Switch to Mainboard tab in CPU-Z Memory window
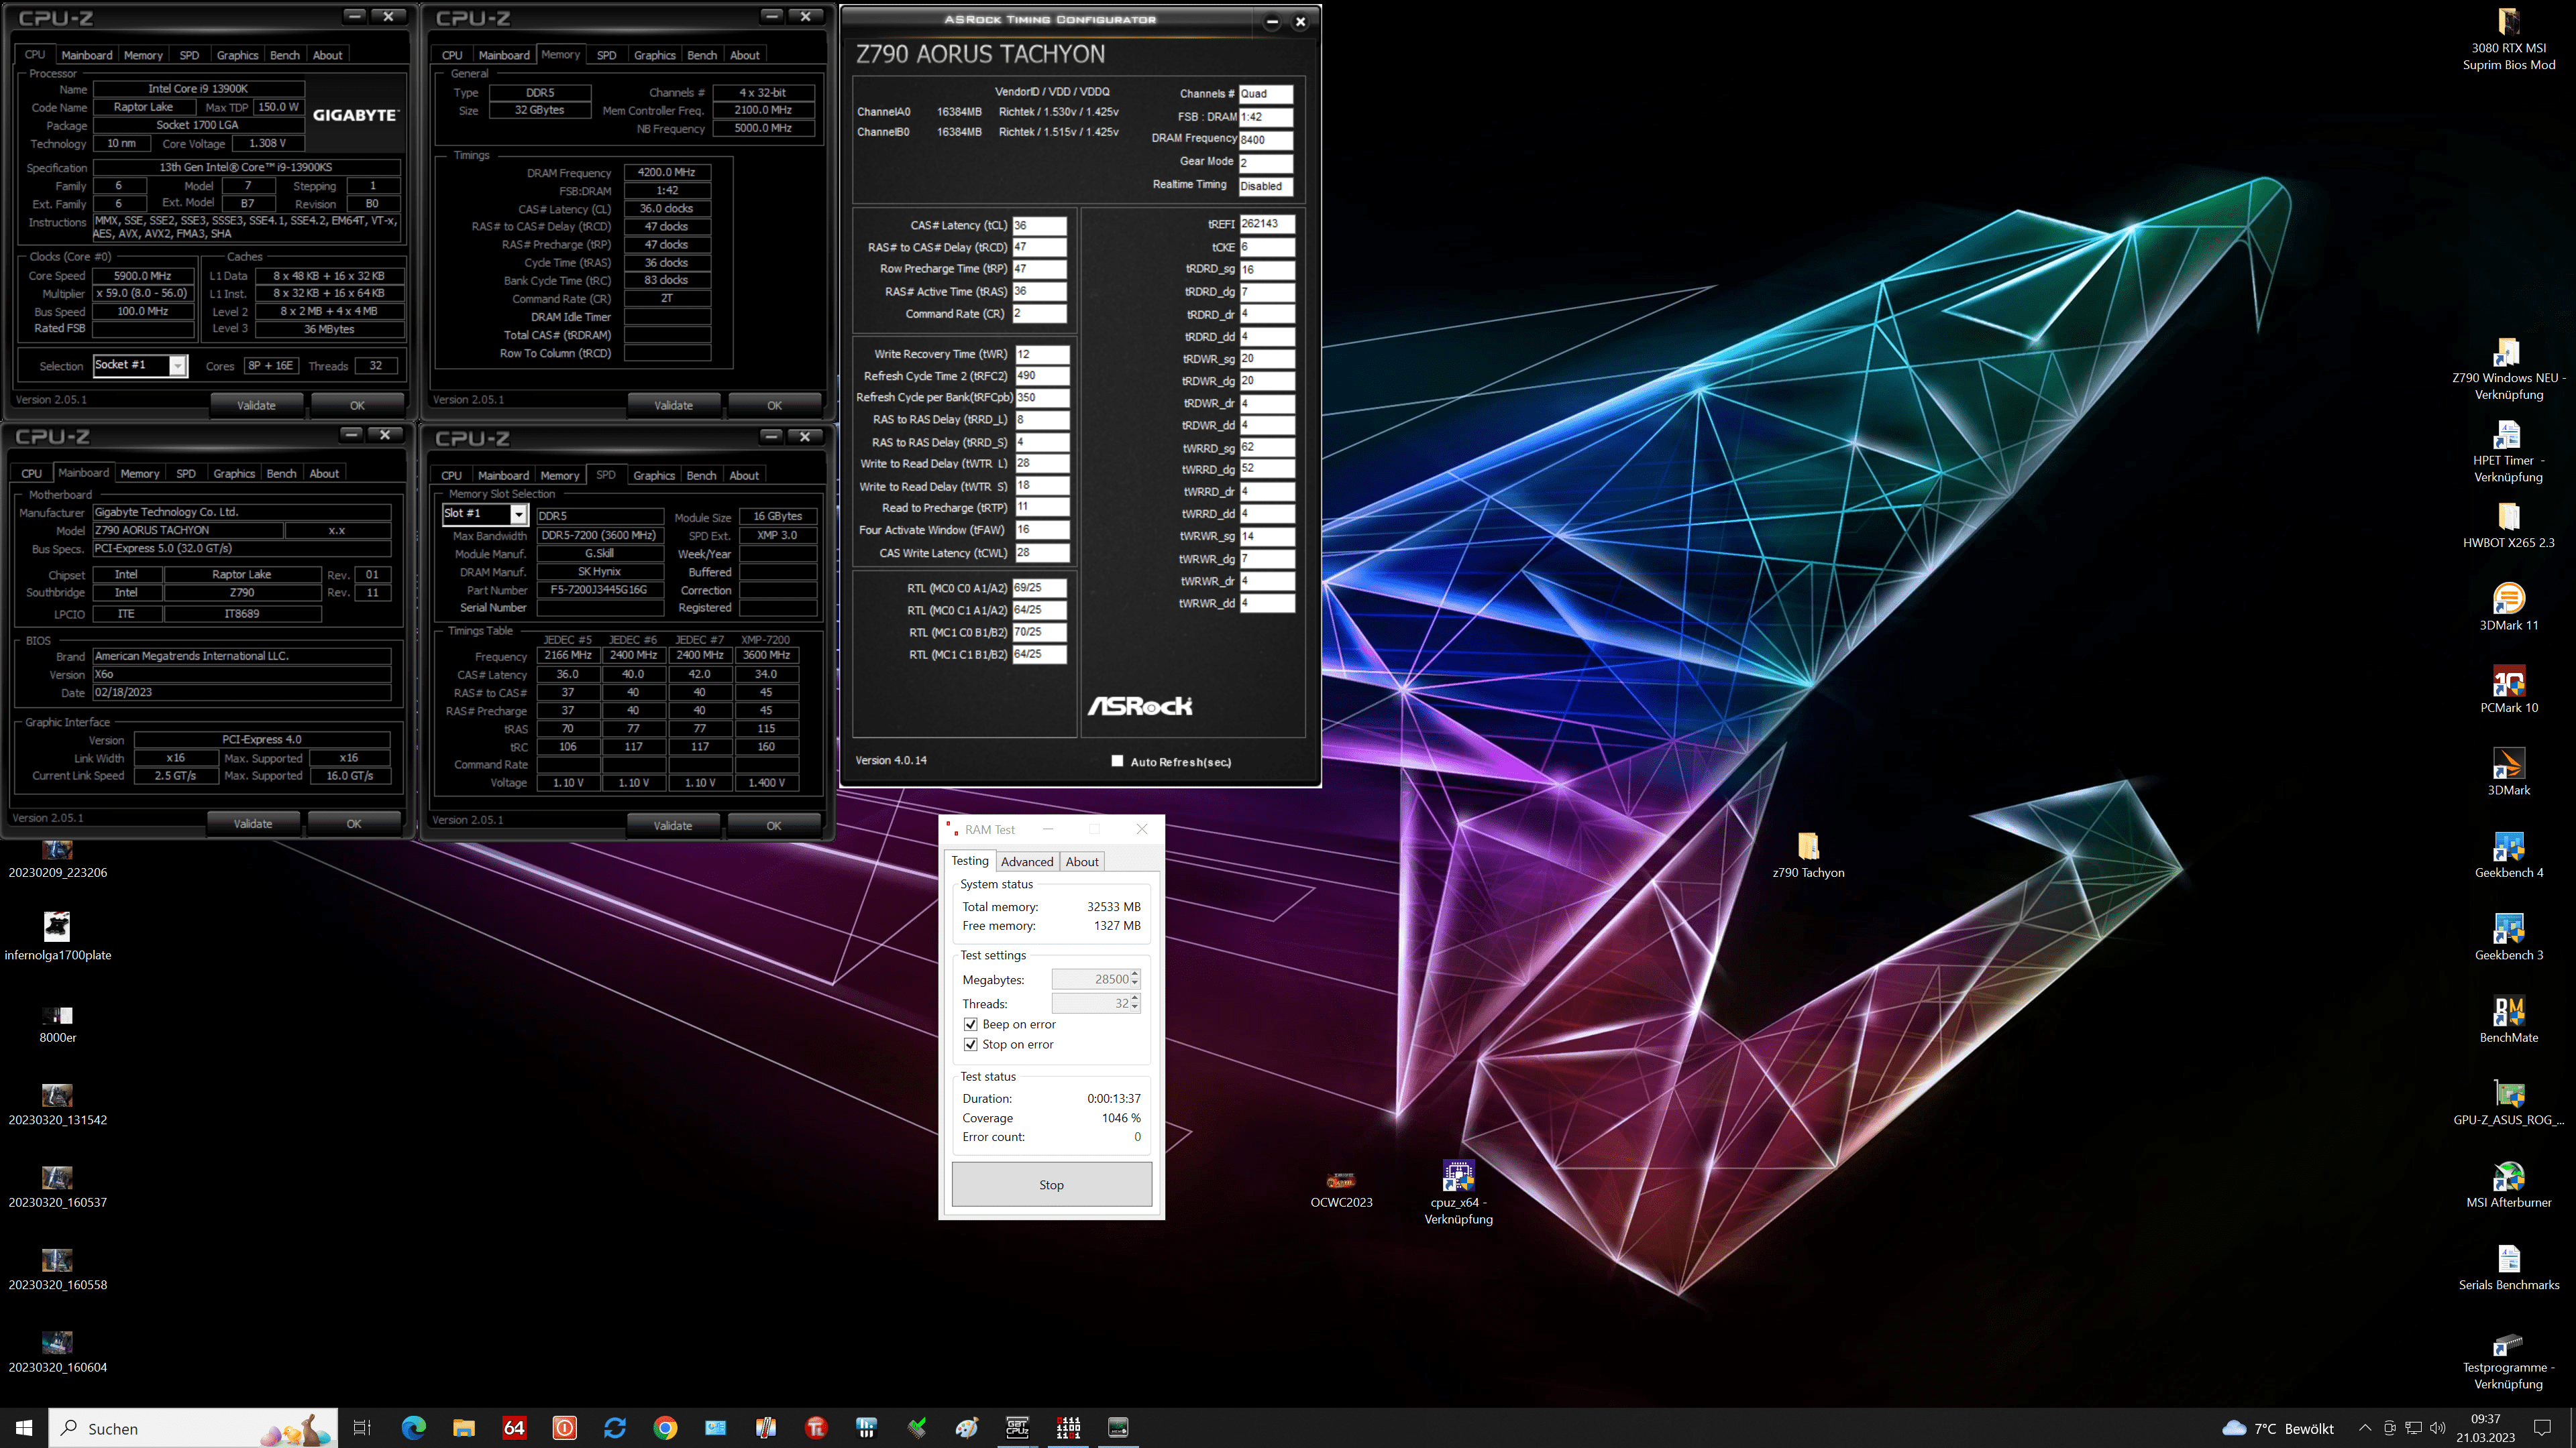2576x1448 pixels. point(504,55)
